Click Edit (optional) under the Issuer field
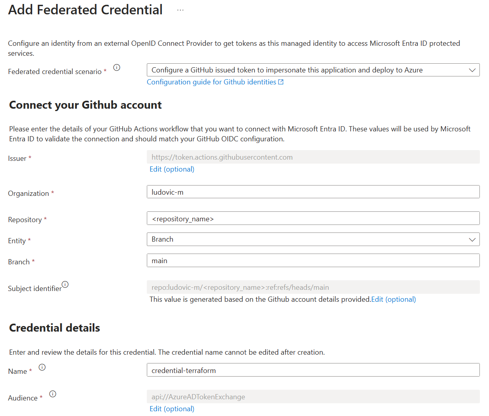 [x=172, y=169]
